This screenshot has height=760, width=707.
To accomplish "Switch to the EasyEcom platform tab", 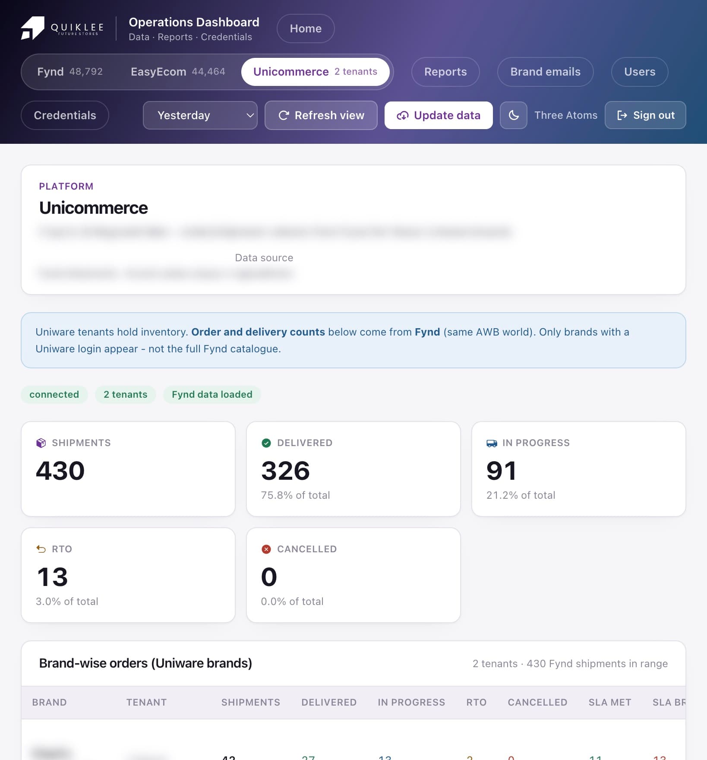I will (x=178, y=72).
